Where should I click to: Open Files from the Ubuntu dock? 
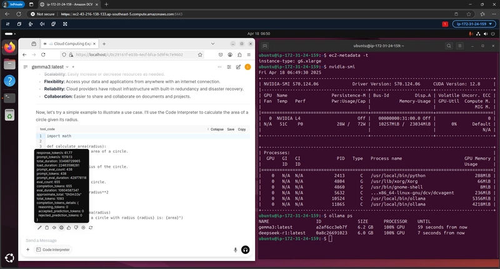pyautogui.click(x=9, y=64)
